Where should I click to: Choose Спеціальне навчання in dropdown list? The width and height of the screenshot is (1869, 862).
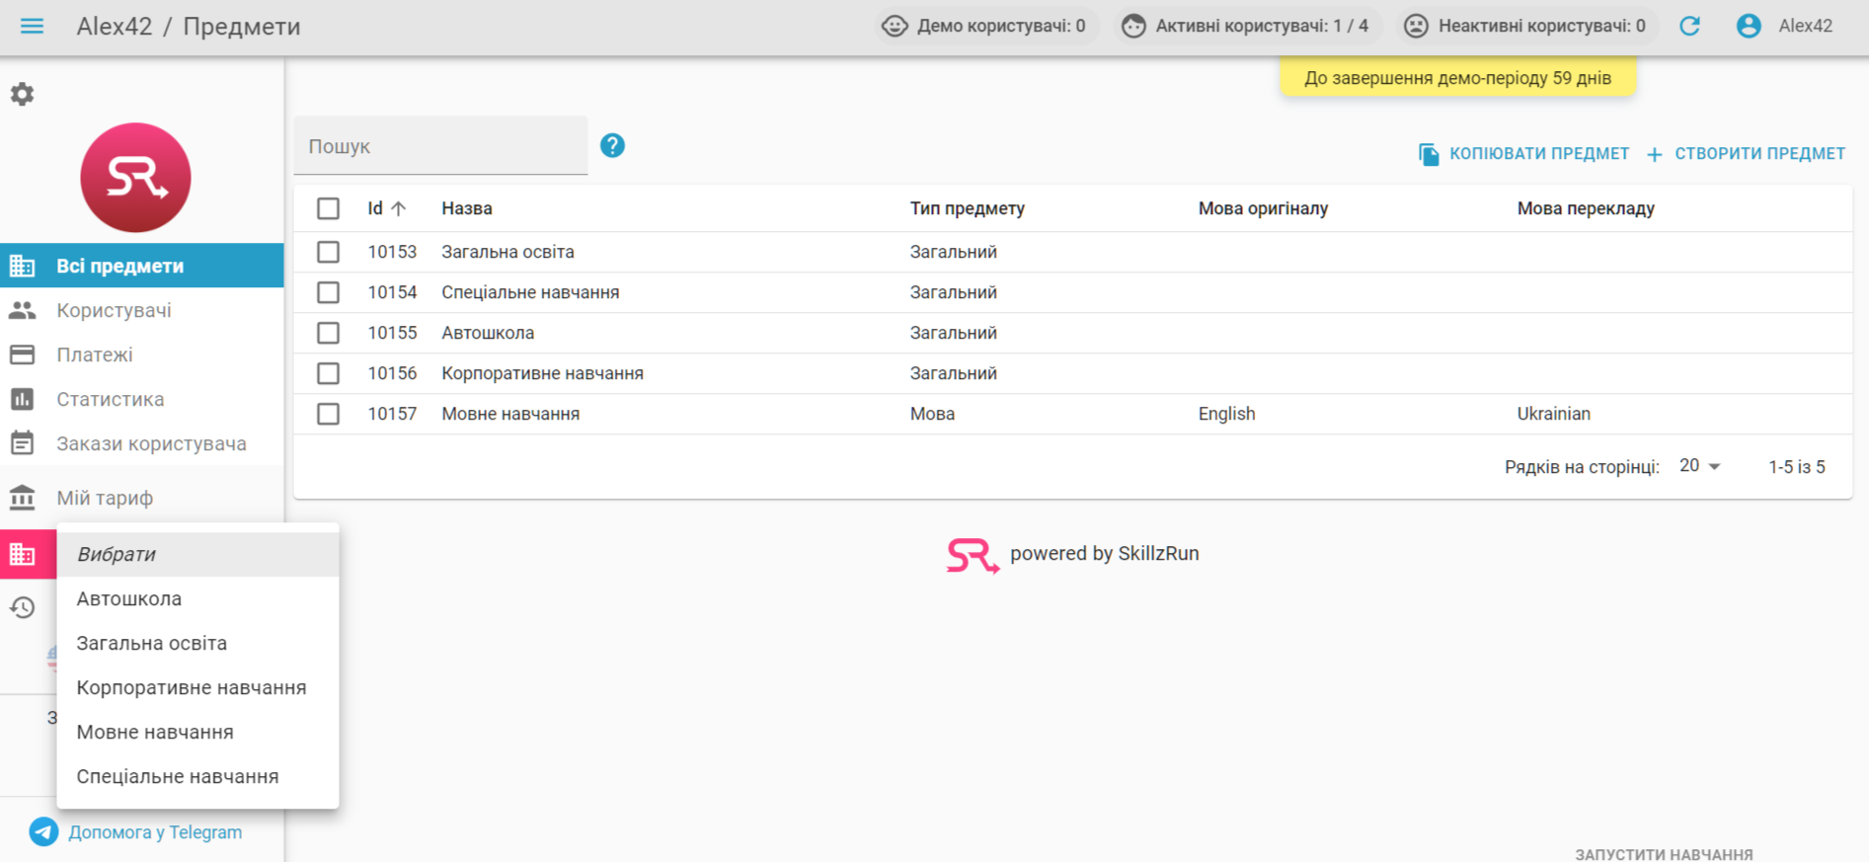tap(197, 776)
